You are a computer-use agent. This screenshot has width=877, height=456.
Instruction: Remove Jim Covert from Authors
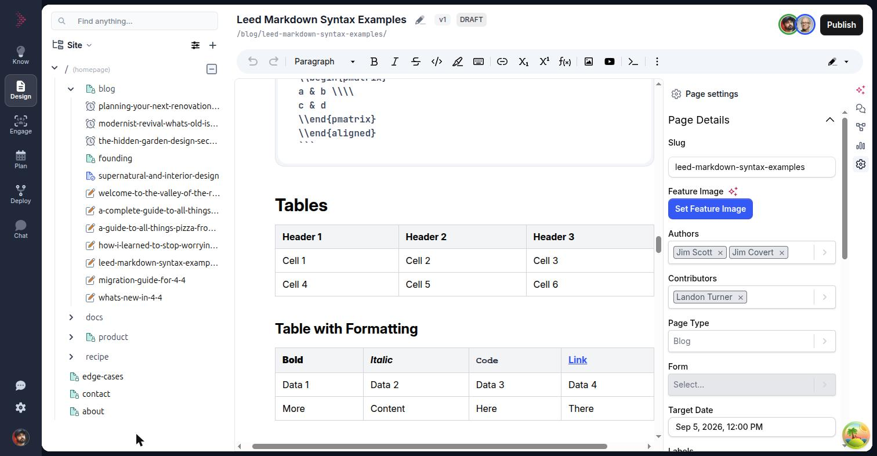click(x=782, y=253)
